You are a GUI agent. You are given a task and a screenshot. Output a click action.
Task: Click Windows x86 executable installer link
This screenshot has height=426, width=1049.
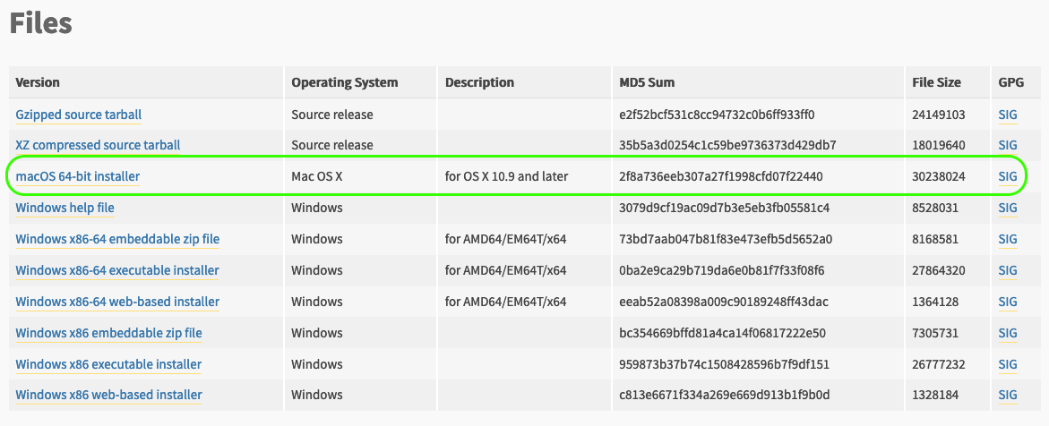pyautogui.click(x=108, y=364)
